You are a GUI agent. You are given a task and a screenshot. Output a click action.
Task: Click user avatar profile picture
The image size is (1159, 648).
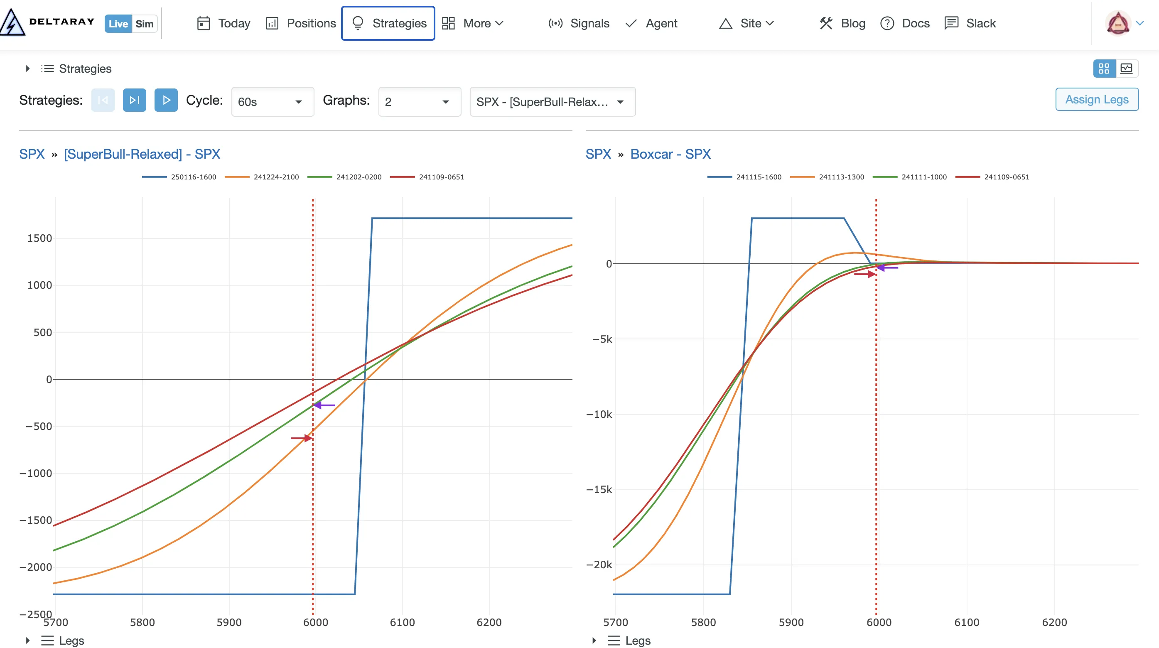pos(1117,23)
